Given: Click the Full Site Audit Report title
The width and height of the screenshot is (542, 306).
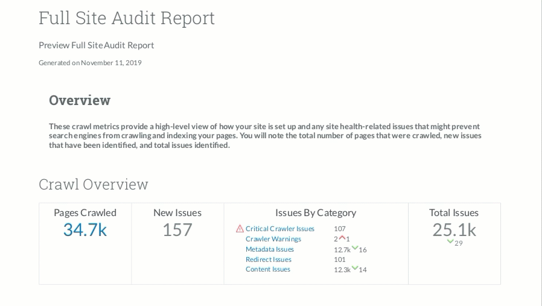Looking at the screenshot, I should click(127, 18).
